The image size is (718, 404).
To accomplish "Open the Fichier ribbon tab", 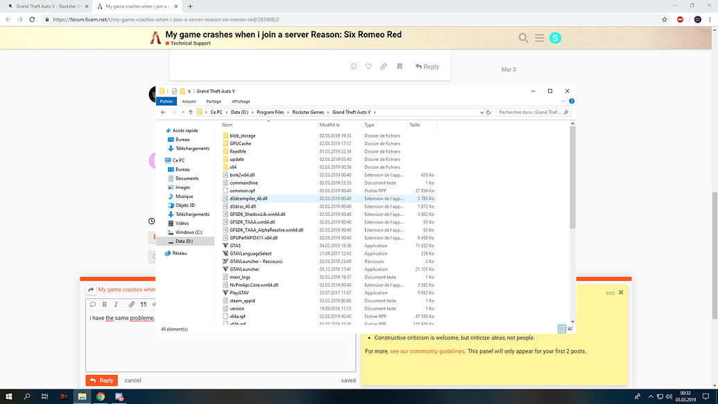I will (x=166, y=101).
